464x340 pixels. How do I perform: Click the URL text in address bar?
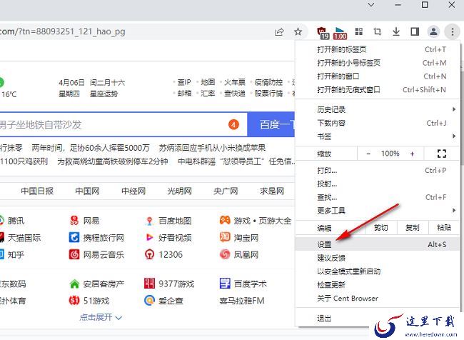[62, 31]
